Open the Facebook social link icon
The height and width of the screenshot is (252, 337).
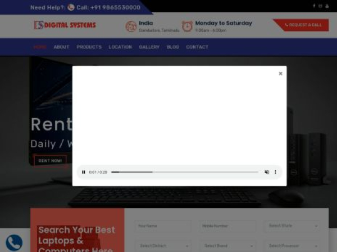[314, 6]
